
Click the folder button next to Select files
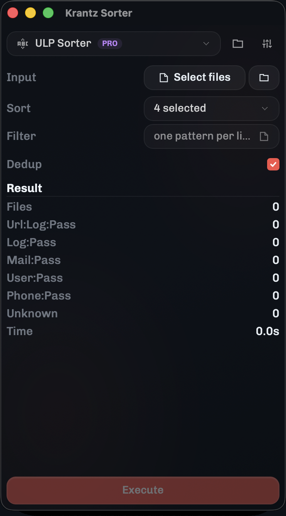(264, 78)
